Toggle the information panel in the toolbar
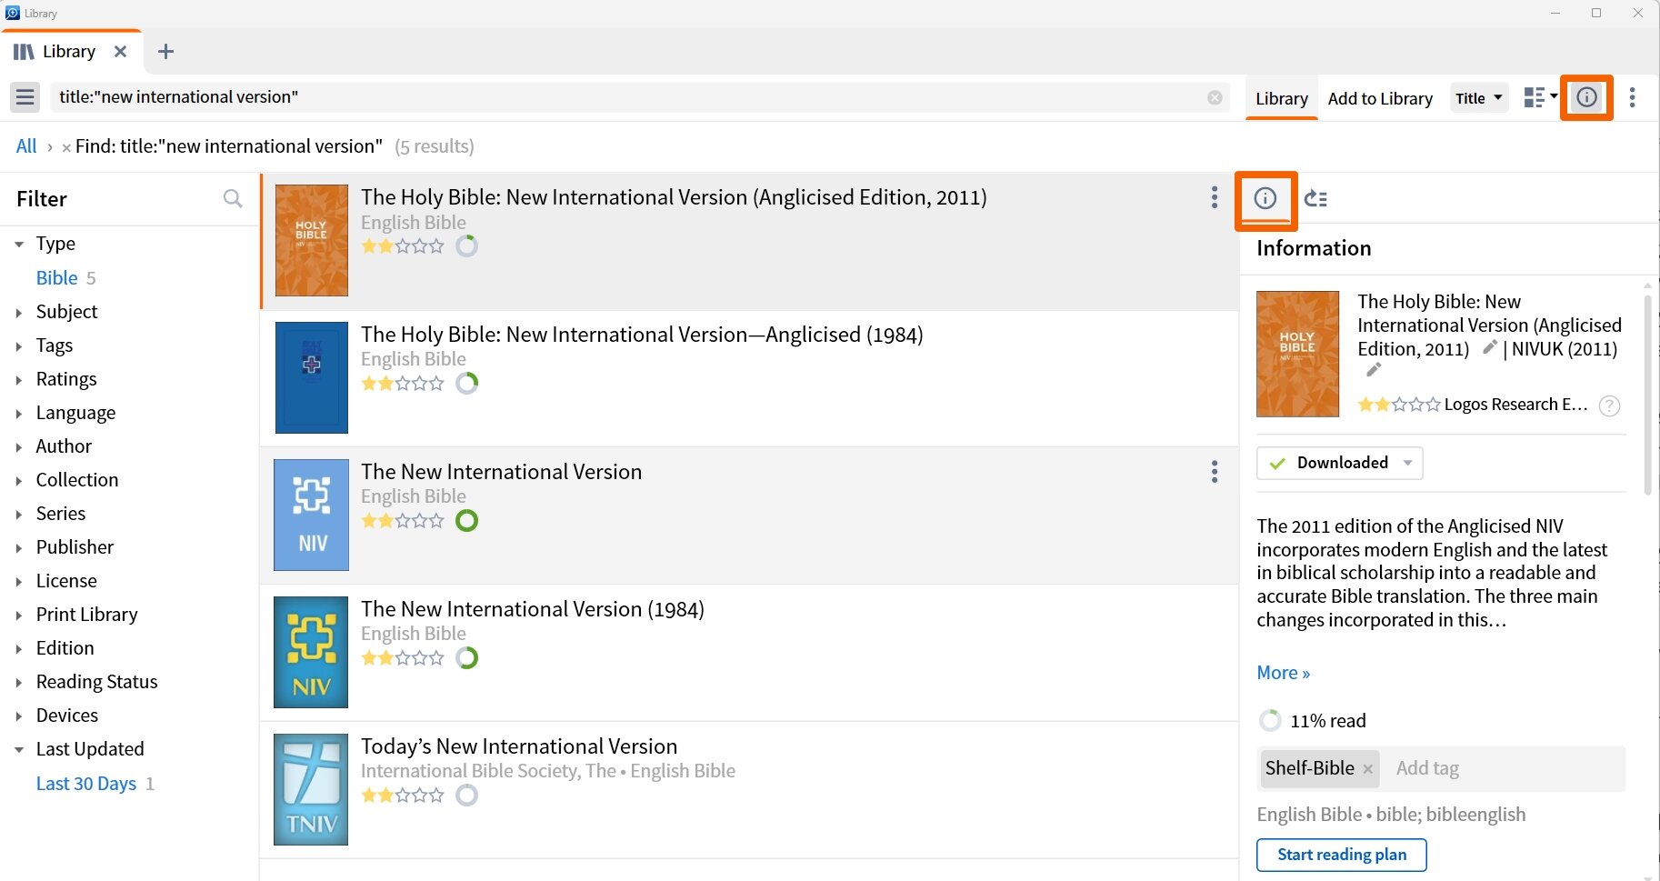This screenshot has width=1660, height=881. pos(1586,97)
